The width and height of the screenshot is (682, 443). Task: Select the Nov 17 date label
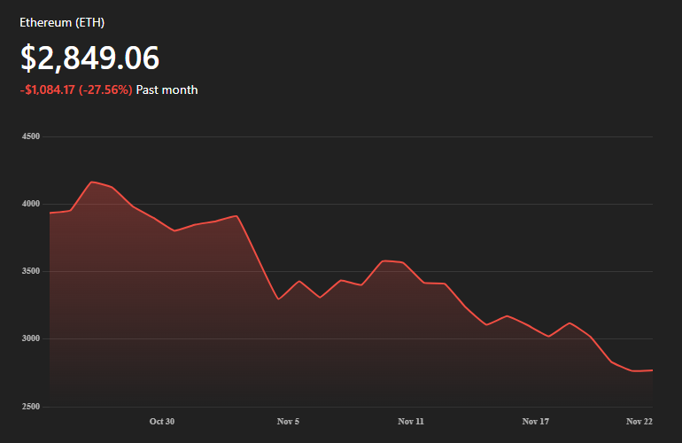[536, 422]
